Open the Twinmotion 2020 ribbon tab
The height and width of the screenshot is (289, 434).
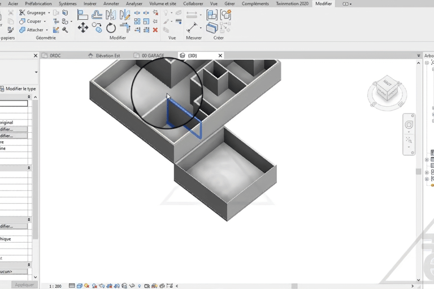click(292, 3)
